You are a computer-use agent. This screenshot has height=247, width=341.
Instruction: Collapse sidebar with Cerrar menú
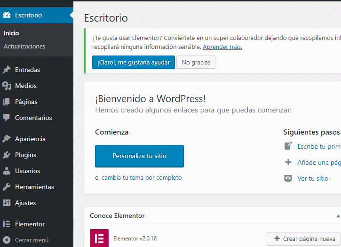pos(31,240)
